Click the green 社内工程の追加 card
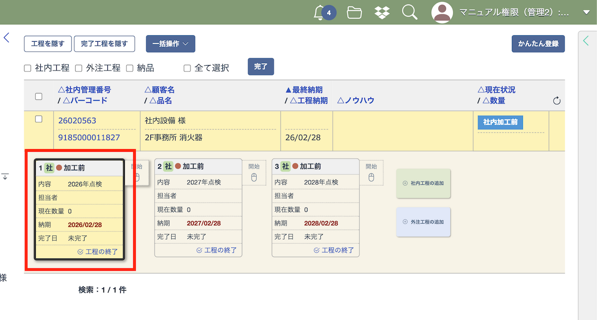 tap(423, 183)
